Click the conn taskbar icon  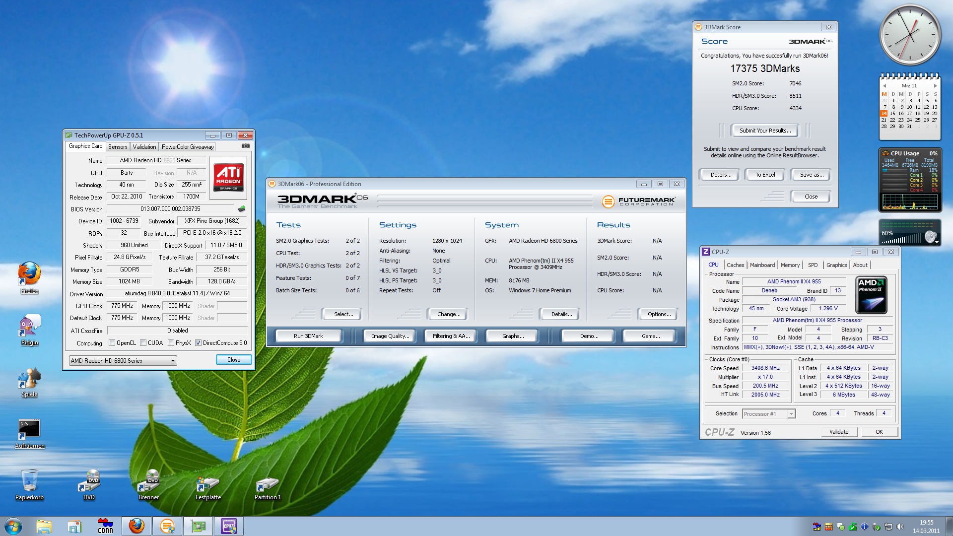(x=105, y=526)
